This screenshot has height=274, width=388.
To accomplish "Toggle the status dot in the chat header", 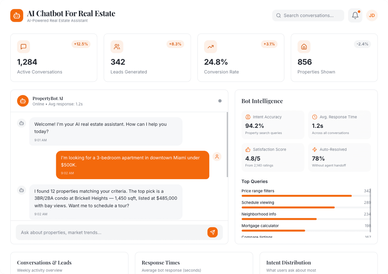I will pyautogui.click(x=220, y=101).
